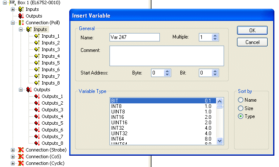
Task: Select the Type sort radio button
Action: [240, 116]
